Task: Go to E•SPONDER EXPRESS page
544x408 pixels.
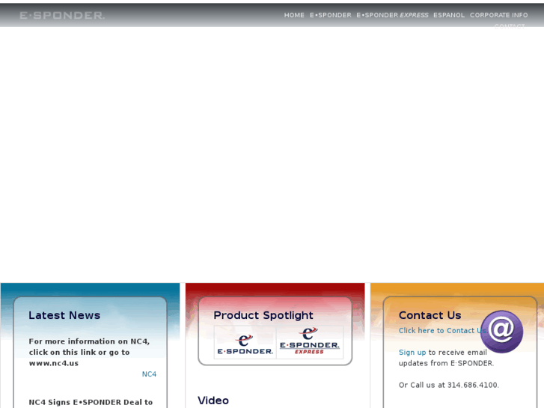Action: point(392,15)
